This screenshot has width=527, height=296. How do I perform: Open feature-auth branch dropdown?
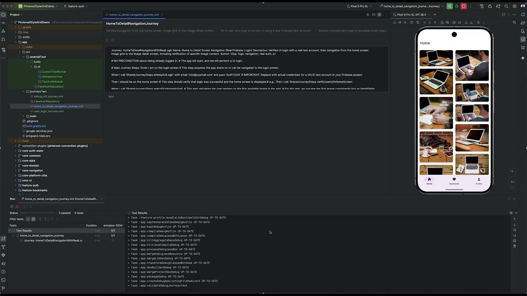(77, 6)
